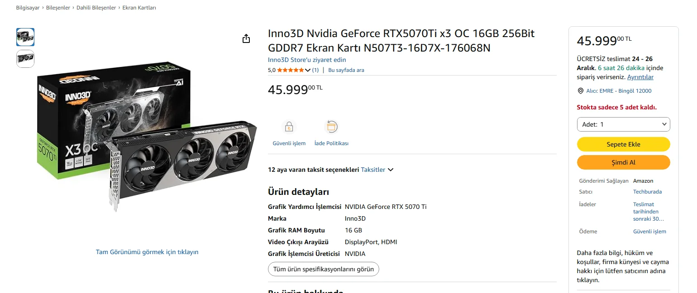Open the Ekran Kartları breadcrumb
Image resolution: width=697 pixels, height=293 pixels.
coord(139,8)
